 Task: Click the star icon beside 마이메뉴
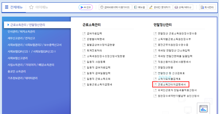tap(31, 7)
